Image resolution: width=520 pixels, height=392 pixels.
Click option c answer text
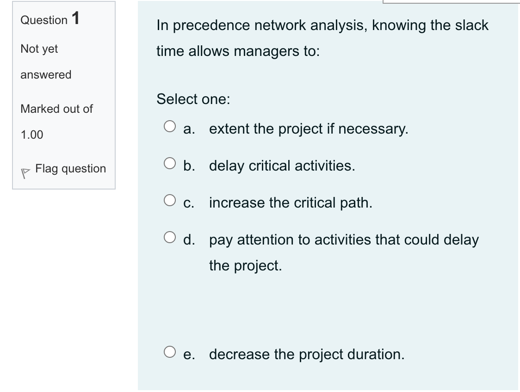[x=290, y=202]
